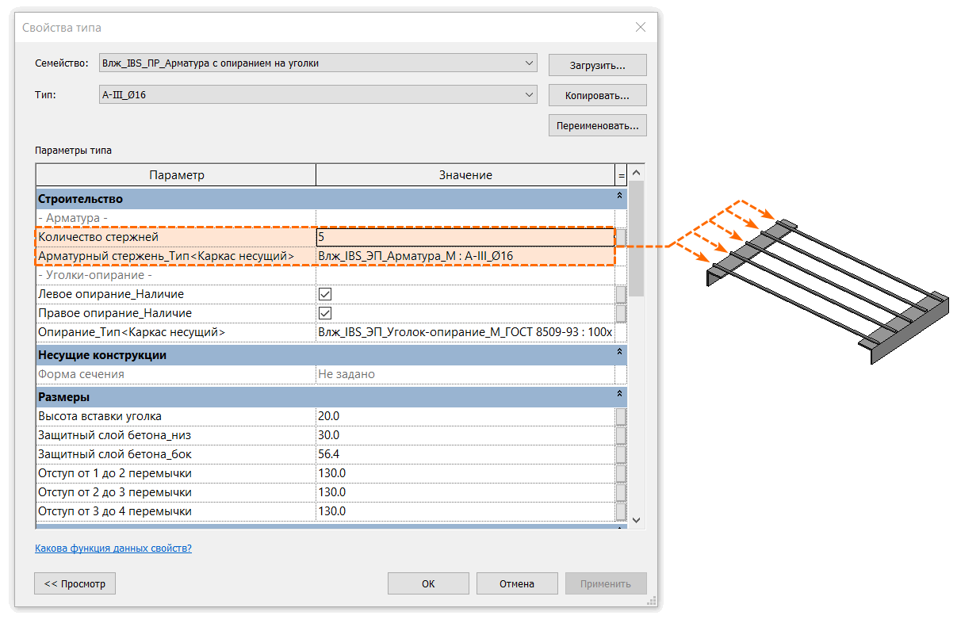The width and height of the screenshot is (980, 627).
Task: Click associate button for Отступ от 3 до 4 row
Action: 621,511
